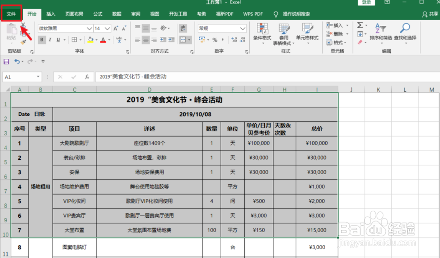The height and width of the screenshot is (258, 440).
Task: Toggle bold formatting
Action: coord(41,39)
